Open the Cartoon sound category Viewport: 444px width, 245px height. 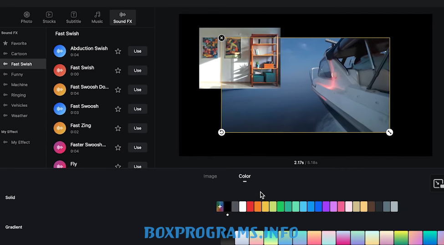(19, 54)
